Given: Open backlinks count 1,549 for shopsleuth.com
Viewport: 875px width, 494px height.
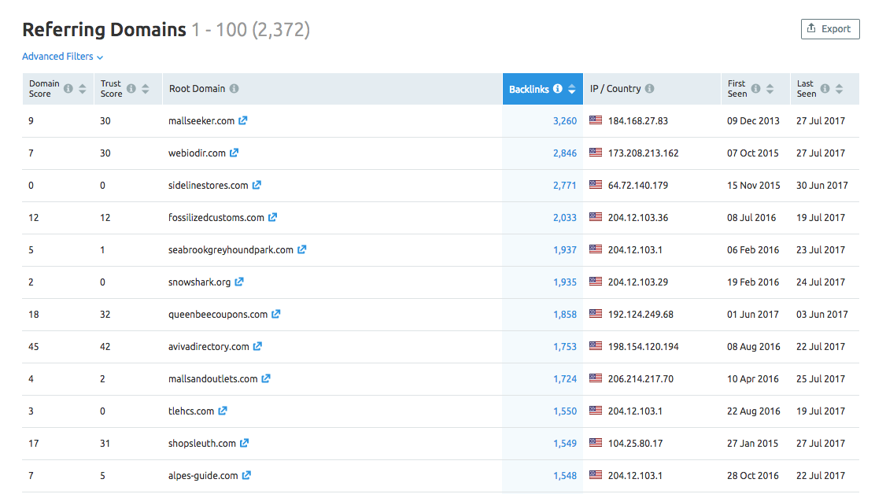Looking at the screenshot, I should point(565,444).
